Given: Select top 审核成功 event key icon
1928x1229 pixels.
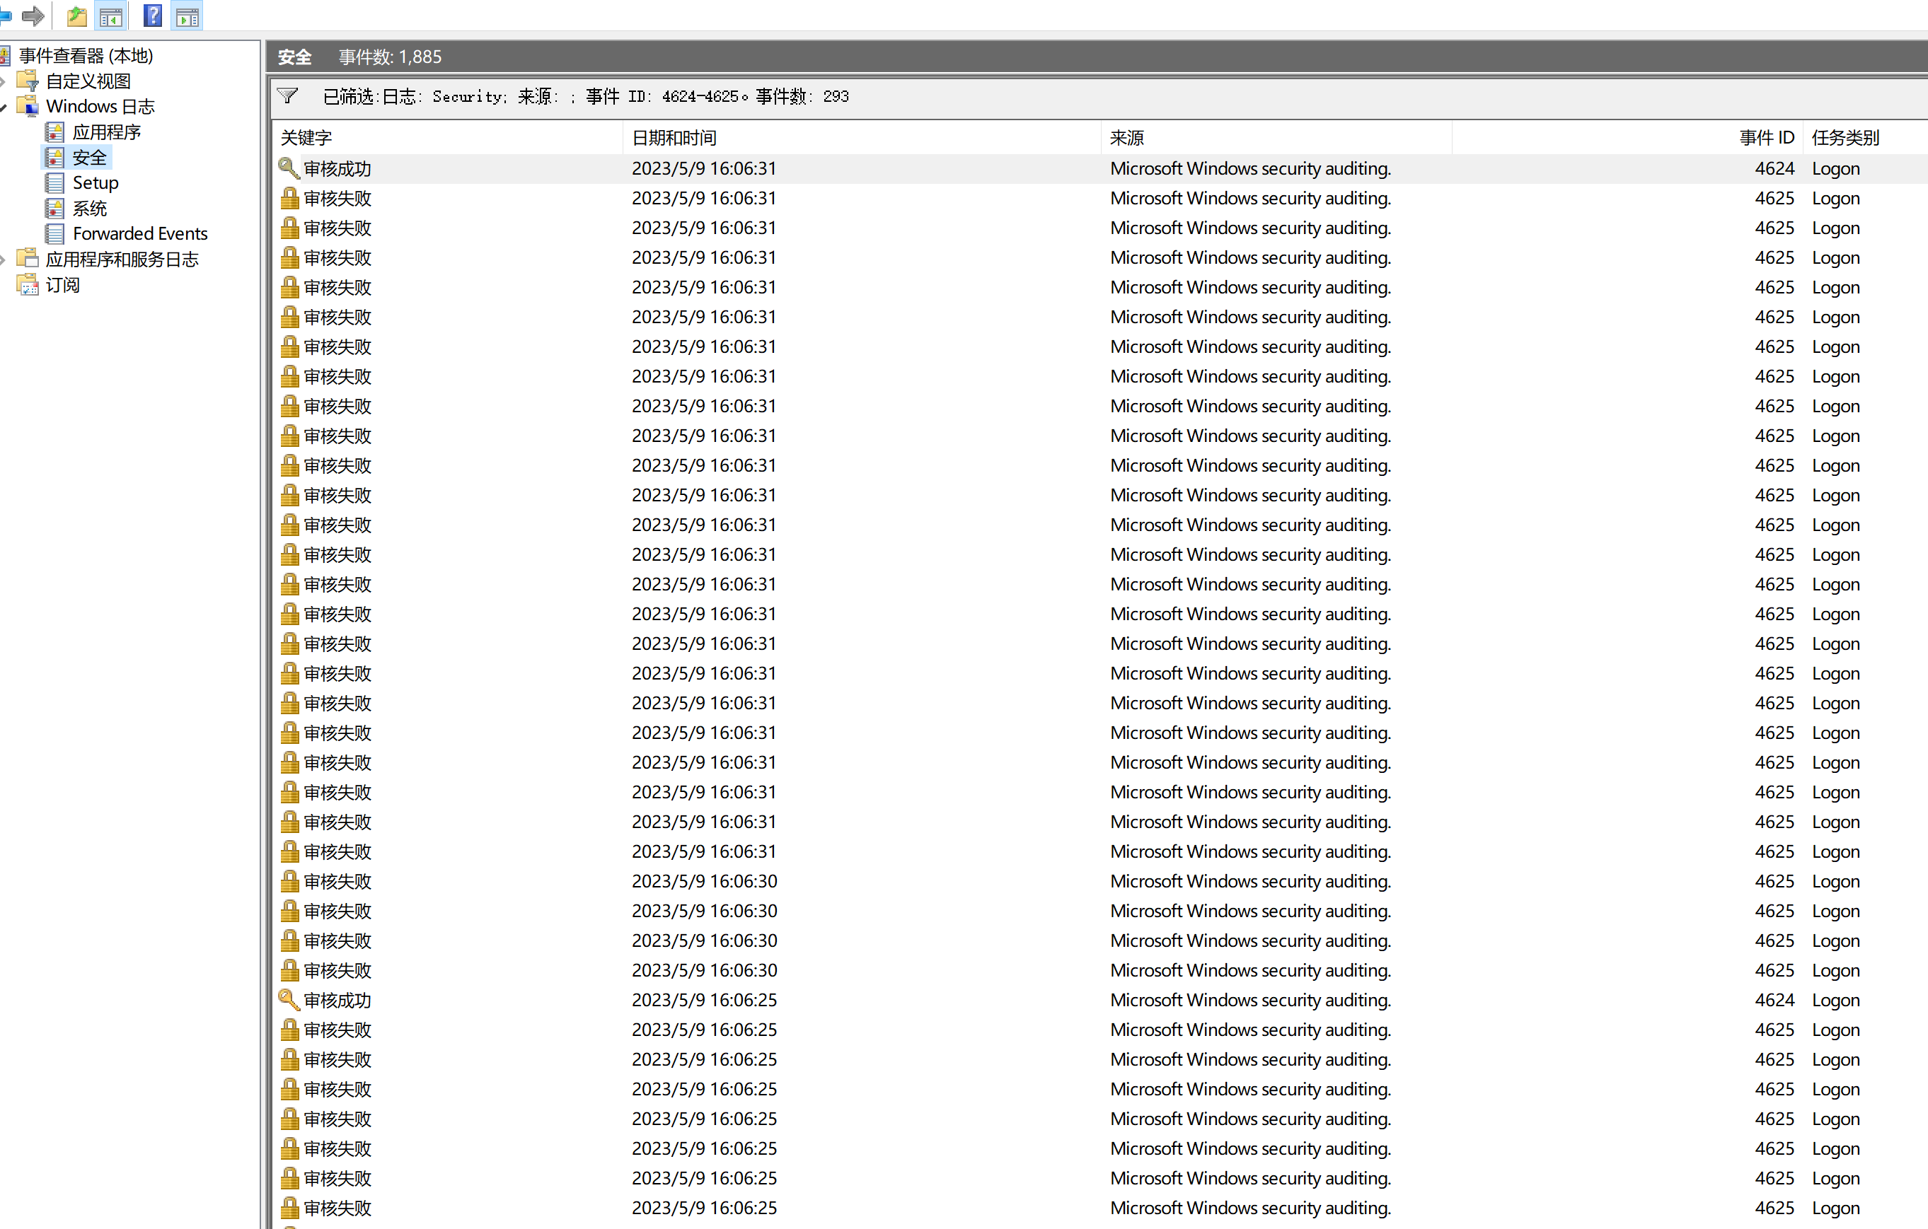Looking at the screenshot, I should (x=288, y=168).
